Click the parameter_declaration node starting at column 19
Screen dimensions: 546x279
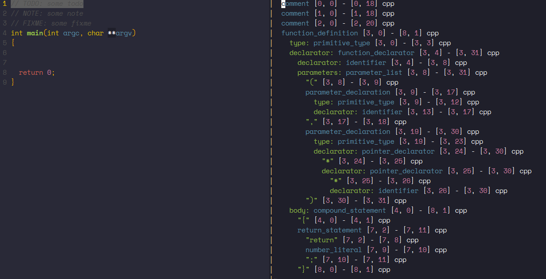point(348,131)
